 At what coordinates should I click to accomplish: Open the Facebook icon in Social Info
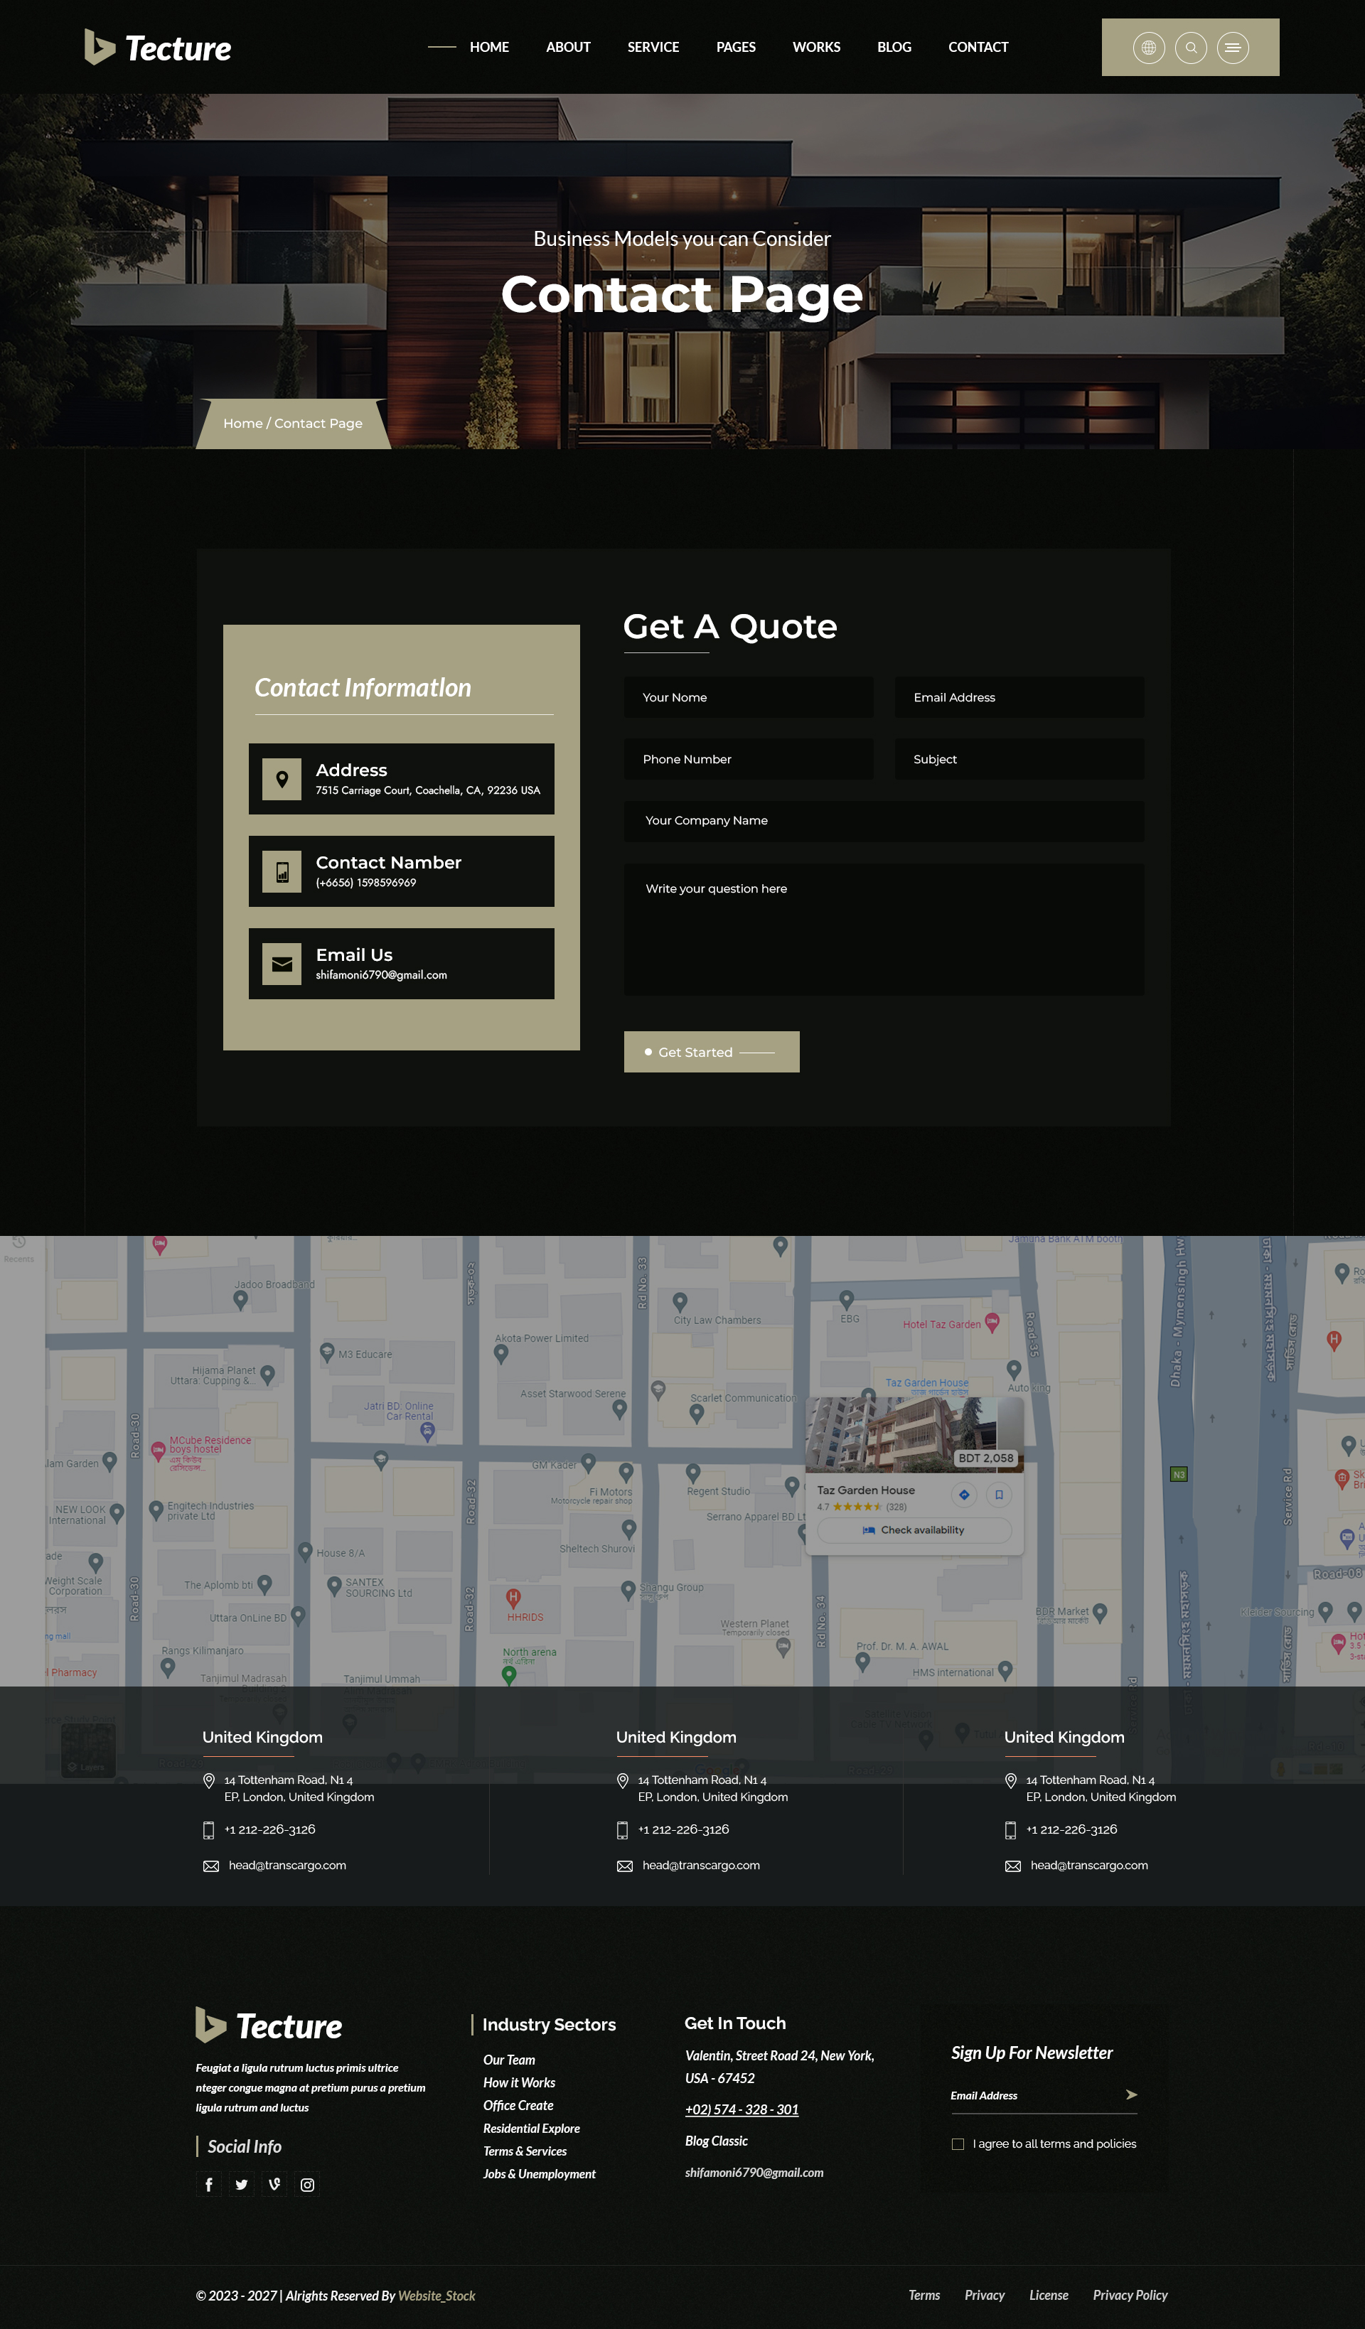(x=208, y=2185)
